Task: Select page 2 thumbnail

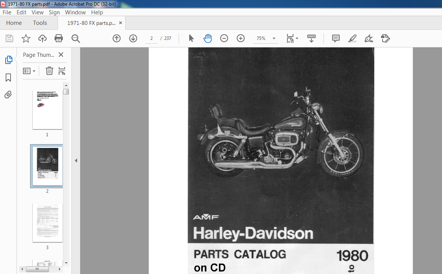Action: pos(47,166)
